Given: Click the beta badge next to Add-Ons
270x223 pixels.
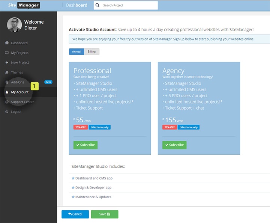Looking at the screenshot, I should click(48, 82).
